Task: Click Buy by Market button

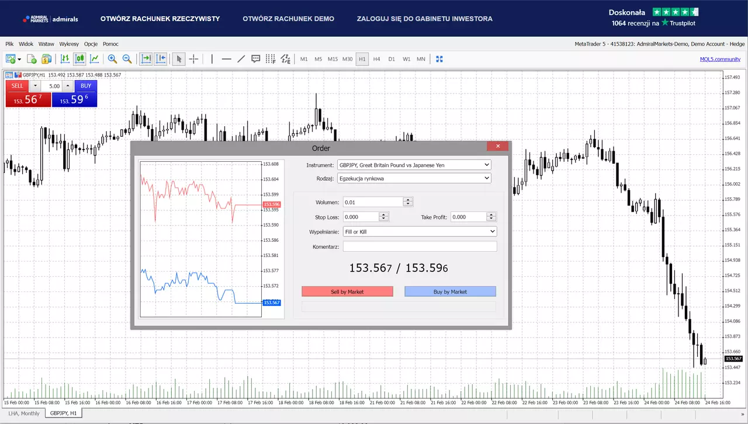Action: (x=450, y=291)
